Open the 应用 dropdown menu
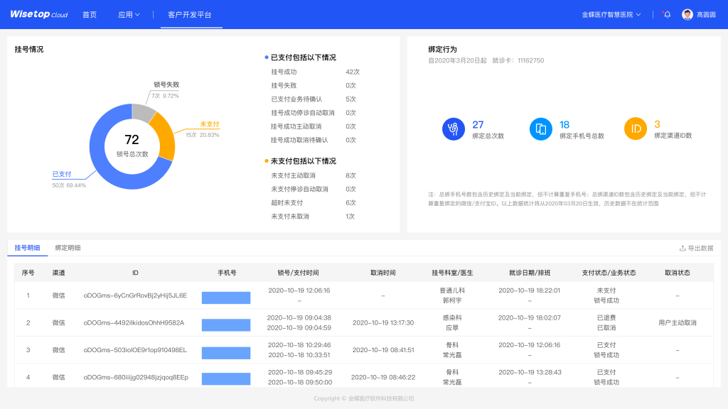 129,14
